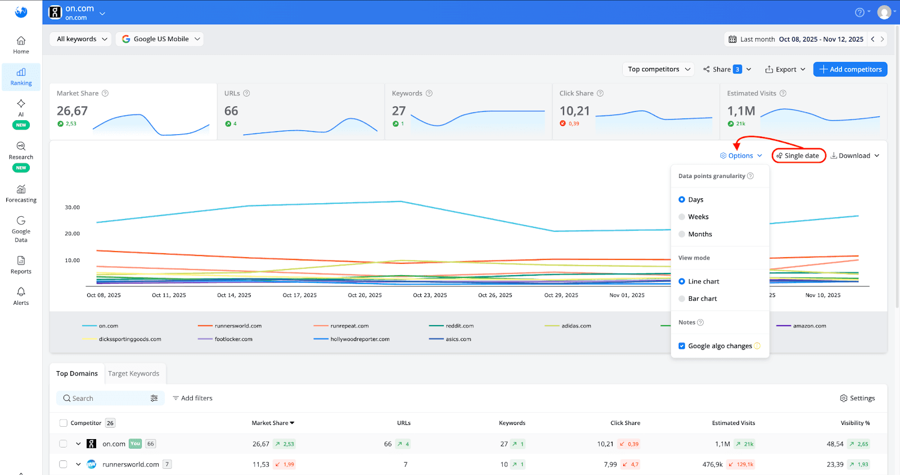Select Days granularity radio button
The width and height of the screenshot is (900, 475).
click(682, 199)
